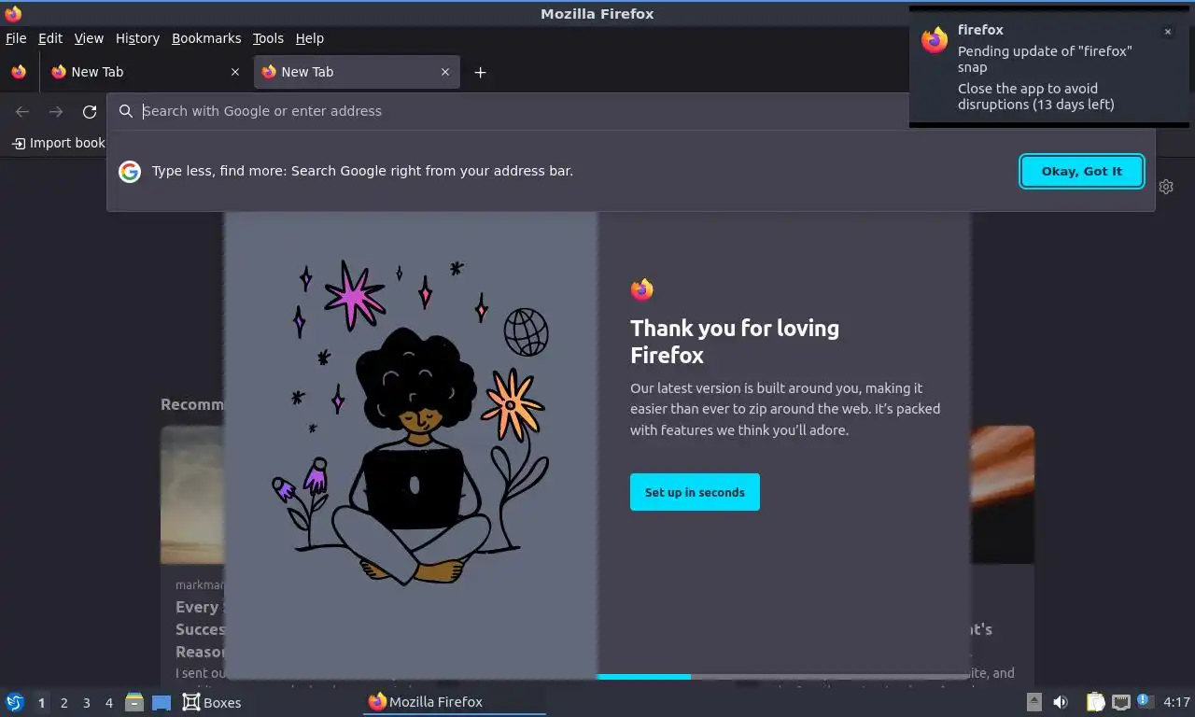Click Import bookmarks in the bookmarks toolbar
Viewport: 1195px width, 717px height.
click(x=58, y=143)
